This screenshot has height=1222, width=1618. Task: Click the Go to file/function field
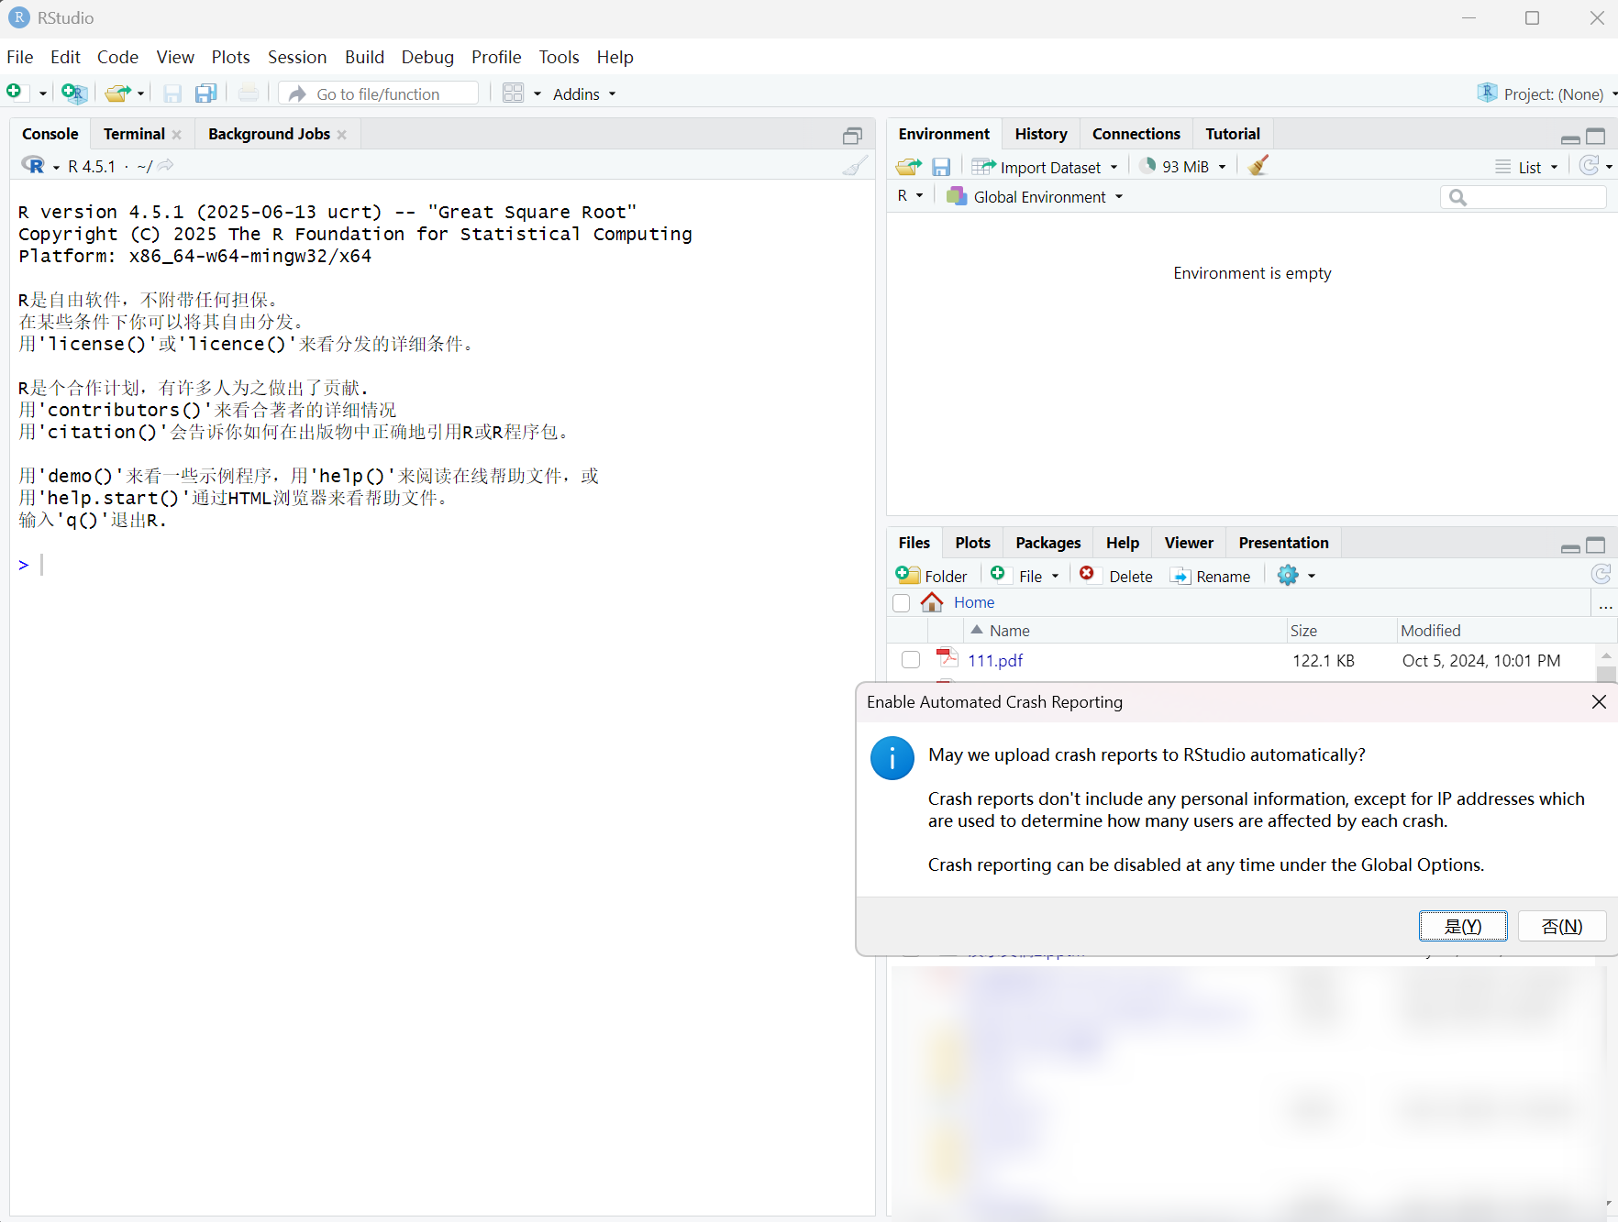pos(378,94)
